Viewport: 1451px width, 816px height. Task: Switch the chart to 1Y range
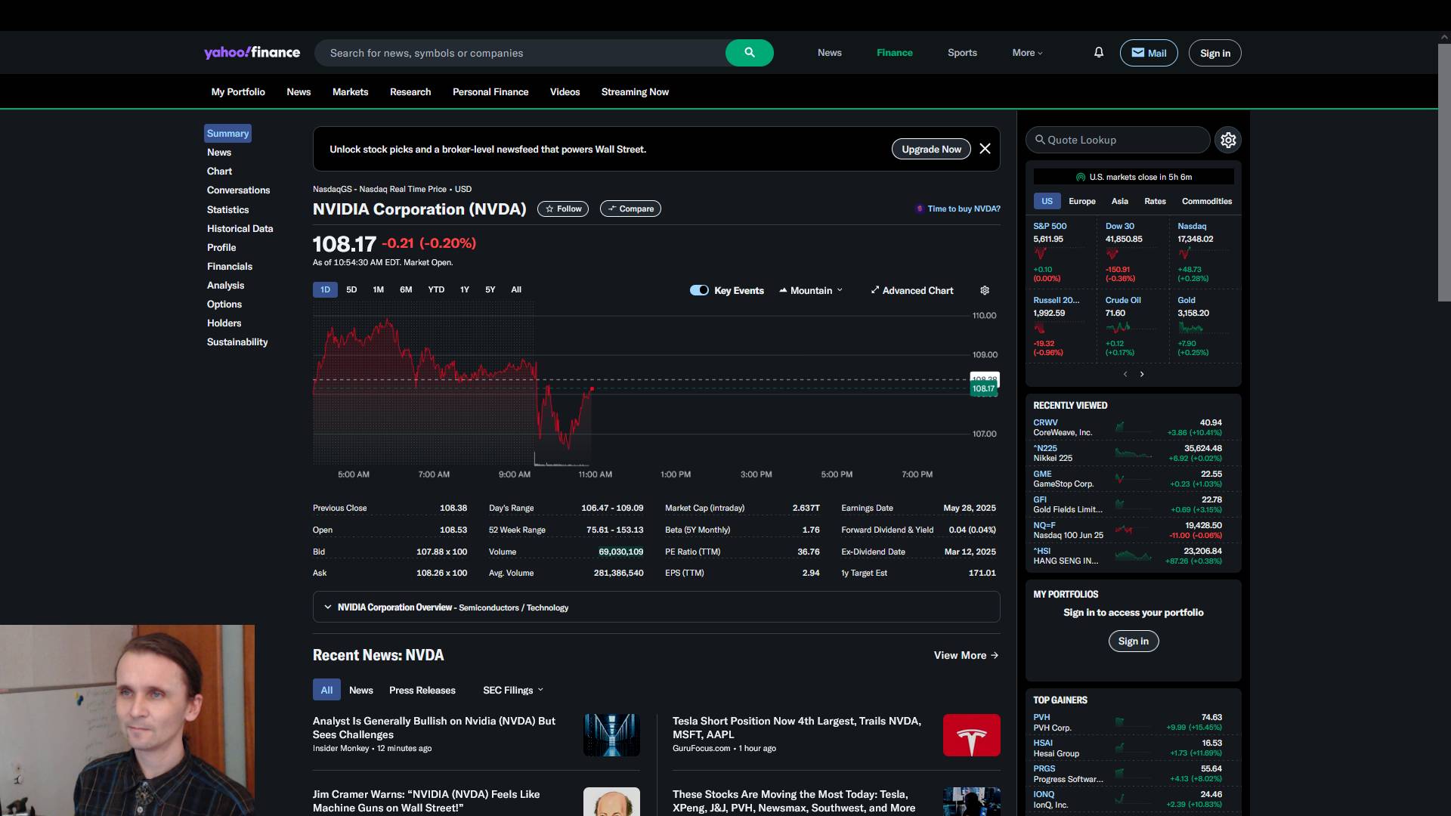pyautogui.click(x=465, y=289)
